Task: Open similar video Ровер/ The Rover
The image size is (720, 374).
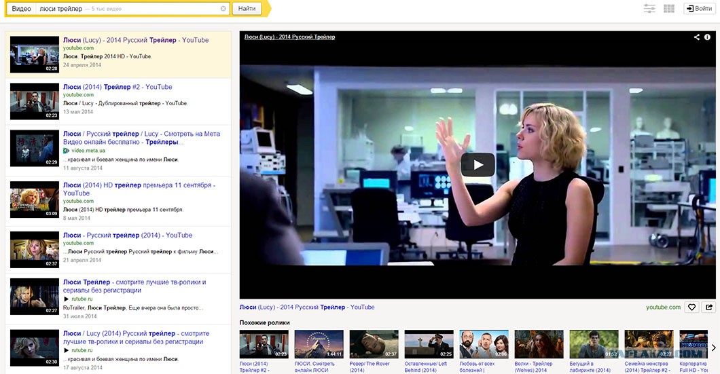Action: 374,351
